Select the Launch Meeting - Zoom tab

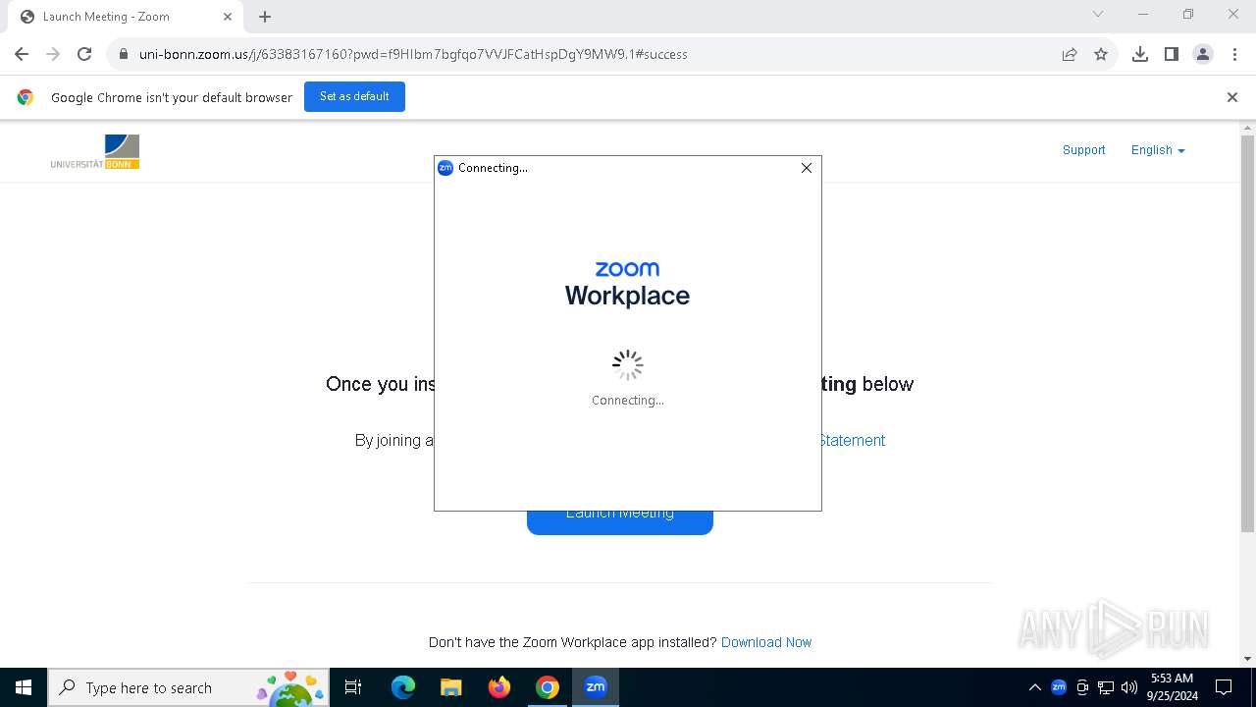pos(125,17)
